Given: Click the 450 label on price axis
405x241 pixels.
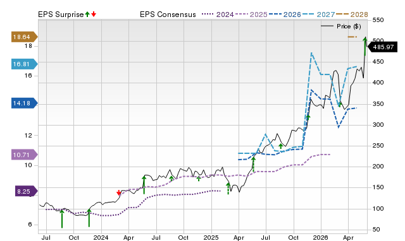Looking at the screenshot, I should click(x=378, y=62).
